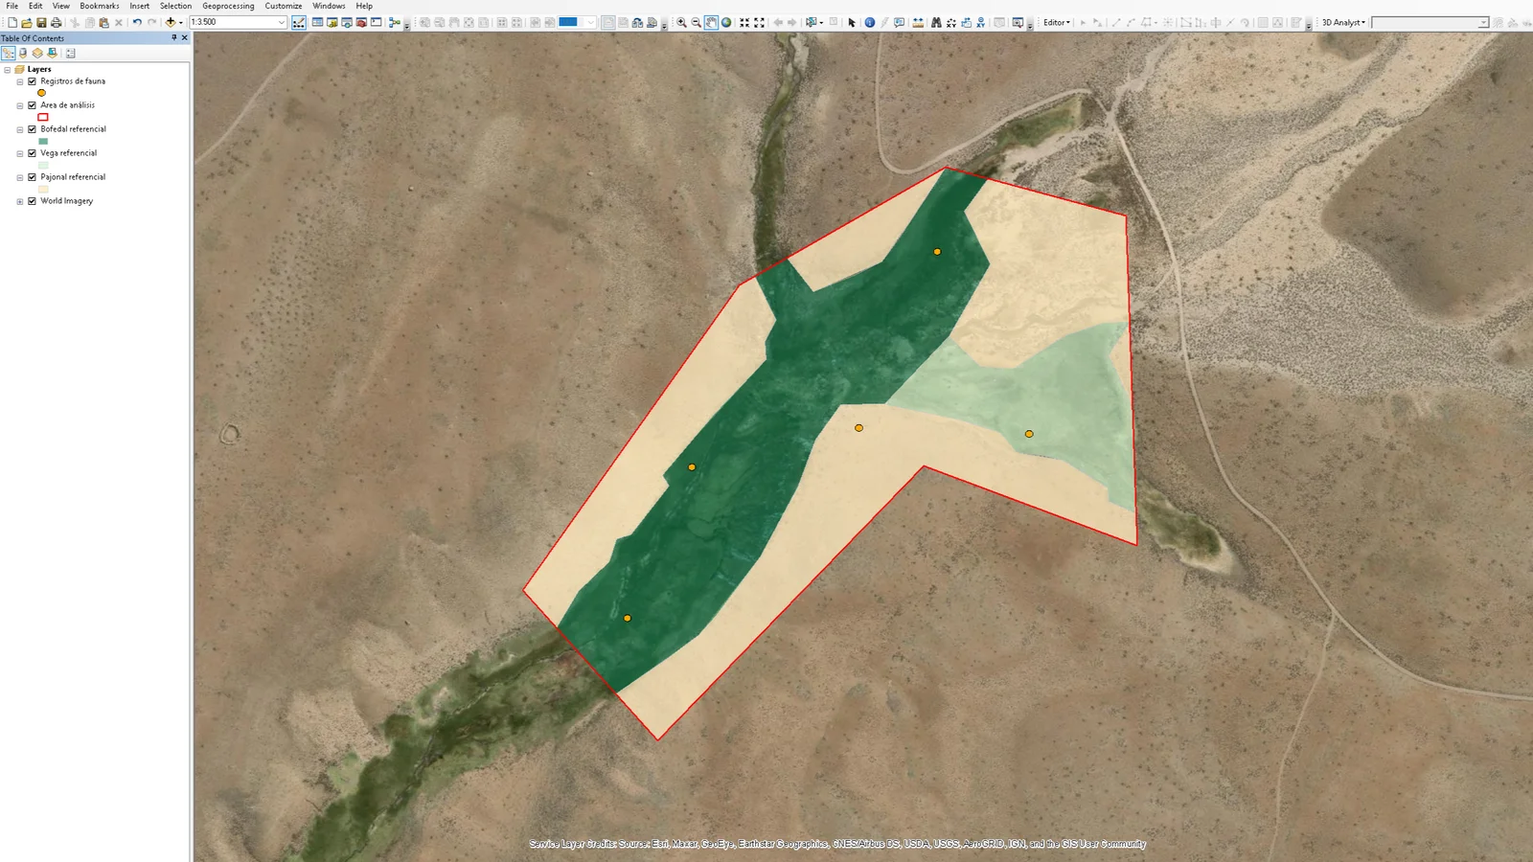Open the Editor Toolbar icon
The width and height of the screenshot is (1533, 862).
point(299,22)
